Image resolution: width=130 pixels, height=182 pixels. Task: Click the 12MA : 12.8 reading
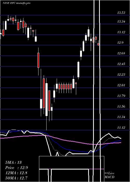pos(16,173)
